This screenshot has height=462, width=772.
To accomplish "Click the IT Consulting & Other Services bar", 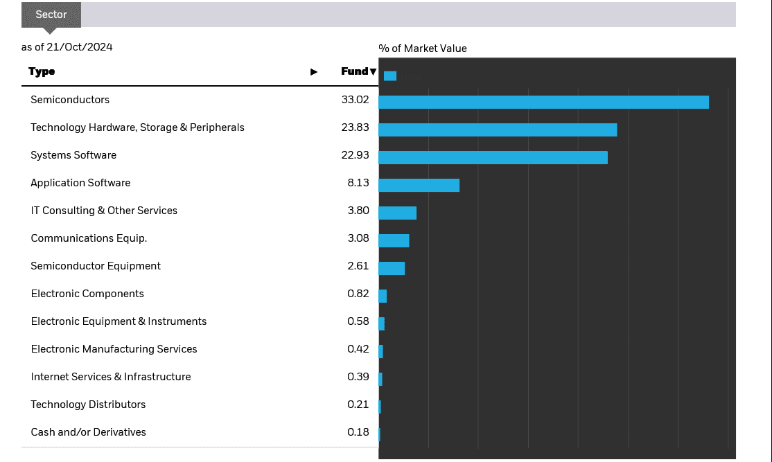I will (397, 213).
